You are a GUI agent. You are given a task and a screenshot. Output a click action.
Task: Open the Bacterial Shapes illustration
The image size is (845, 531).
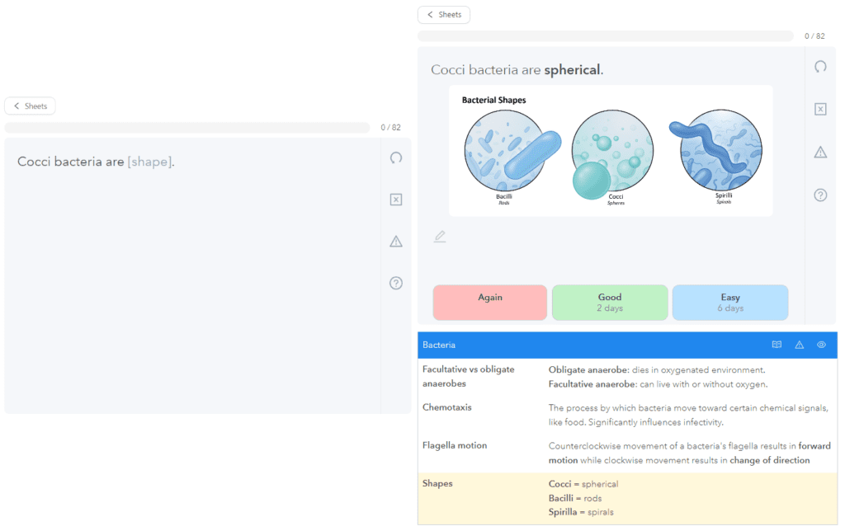(611, 151)
